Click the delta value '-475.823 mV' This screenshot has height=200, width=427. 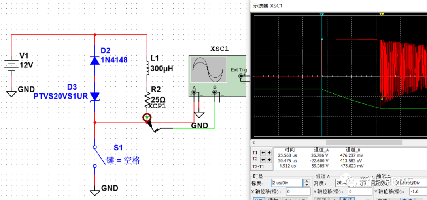[x=351, y=166]
